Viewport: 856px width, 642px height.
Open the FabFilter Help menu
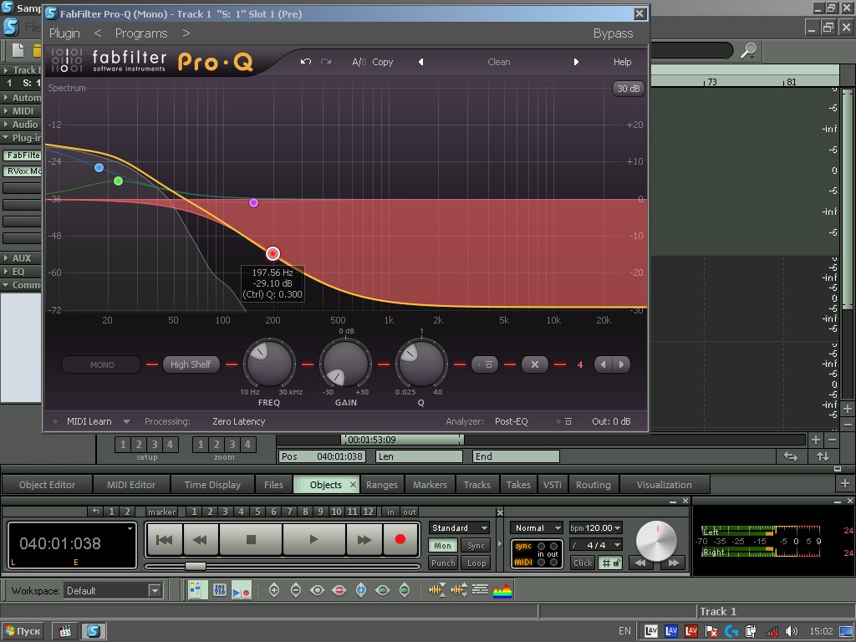[x=622, y=62]
